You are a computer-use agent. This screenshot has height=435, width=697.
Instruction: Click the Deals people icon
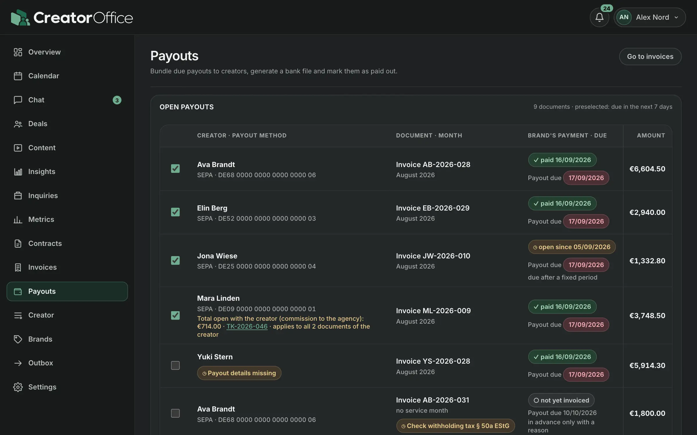18,124
